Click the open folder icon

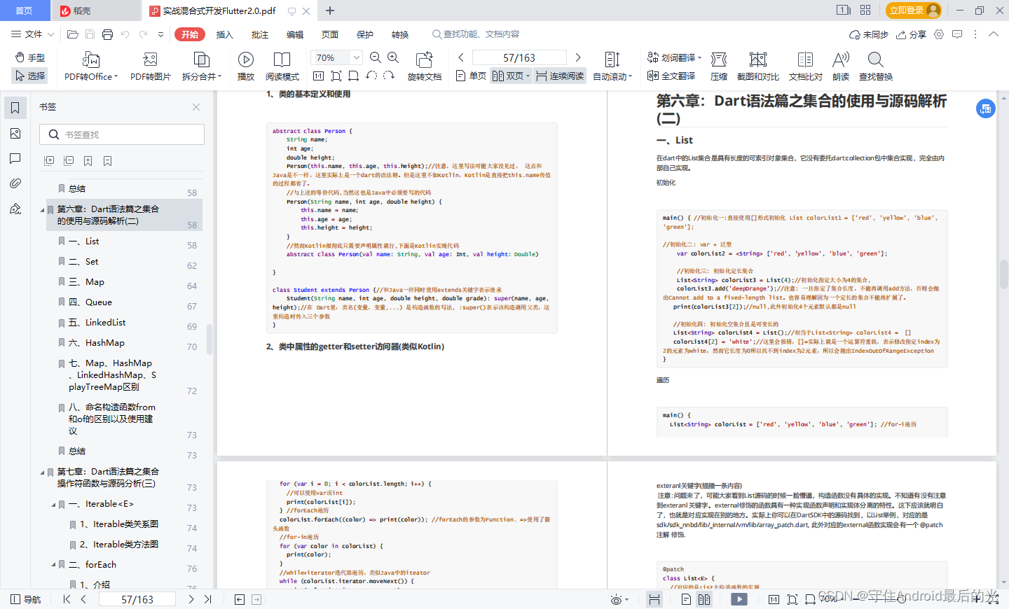click(72, 34)
